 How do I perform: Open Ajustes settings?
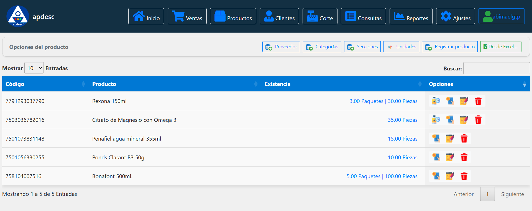tap(455, 16)
